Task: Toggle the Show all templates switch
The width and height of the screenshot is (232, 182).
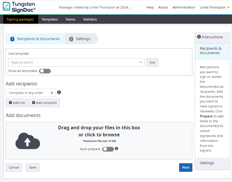Action: [45, 71]
